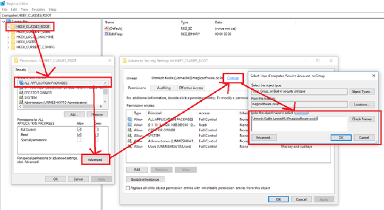The height and width of the screenshot is (210, 384).
Task: Select ALL APPLICATION PACKAGES permission entry icon
Action: coord(129,120)
